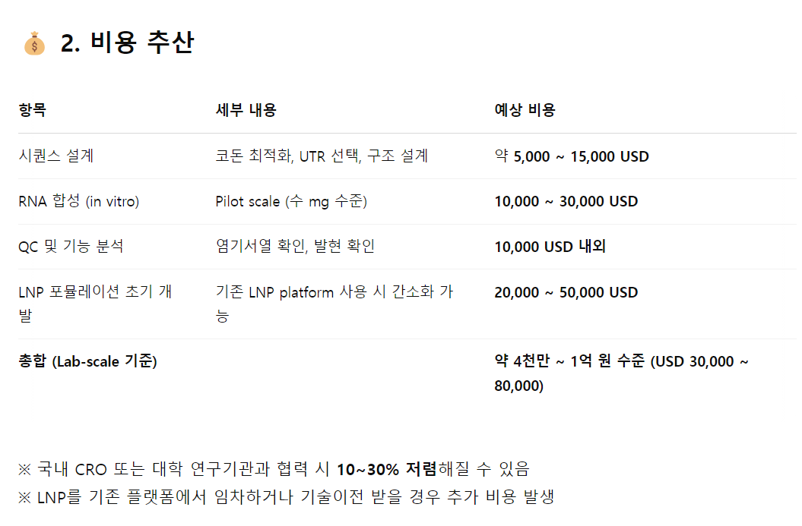Click the '10,000 ~ 30,000 USD' cost

pos(566,201)
